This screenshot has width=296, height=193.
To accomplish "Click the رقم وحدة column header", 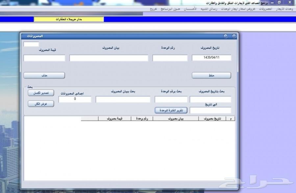I will point(142,119).
